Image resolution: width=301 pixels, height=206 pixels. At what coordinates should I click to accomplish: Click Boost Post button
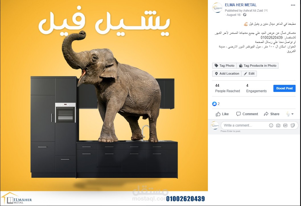pyautogui.click(x=284, y=88)
